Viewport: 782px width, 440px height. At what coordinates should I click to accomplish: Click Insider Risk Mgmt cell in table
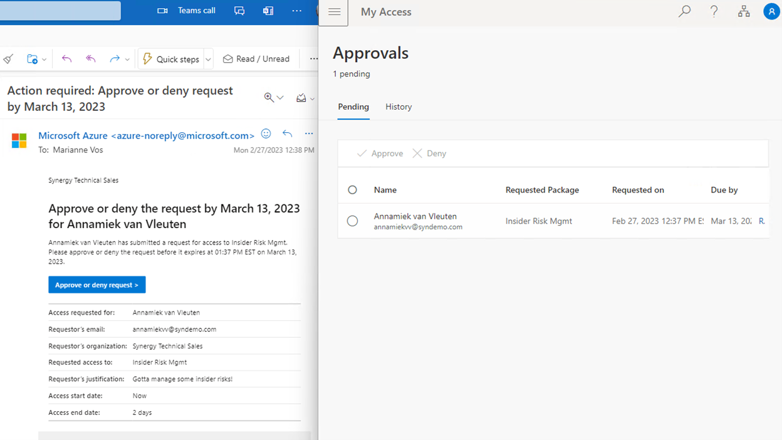pos(539,221)
